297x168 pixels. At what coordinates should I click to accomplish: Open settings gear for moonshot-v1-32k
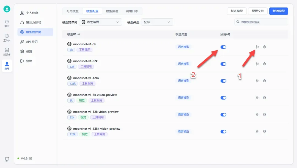pyautogui.click(x=265, y=64)
